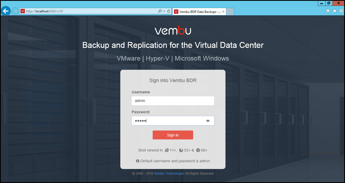
Task: Click the browser Forward arrow button
Action: pos(15,11)
